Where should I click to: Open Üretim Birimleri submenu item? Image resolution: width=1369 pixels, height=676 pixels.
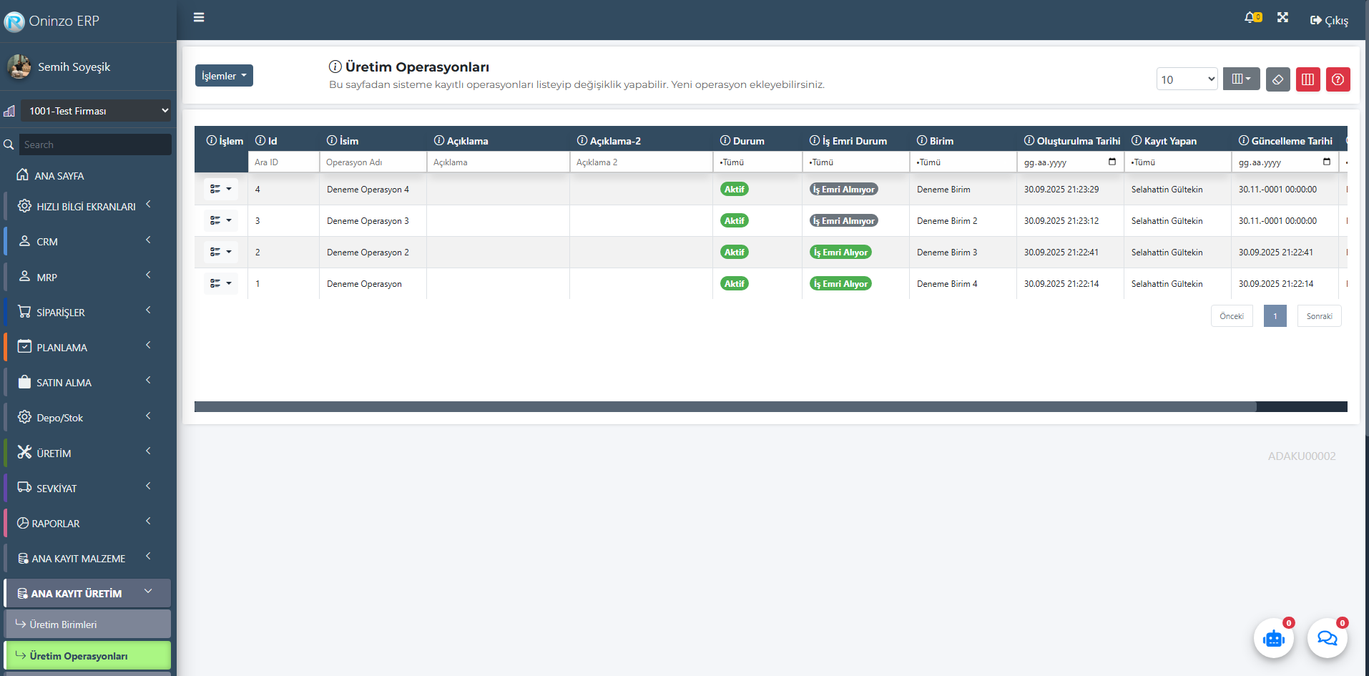click(x=87, y=624)
